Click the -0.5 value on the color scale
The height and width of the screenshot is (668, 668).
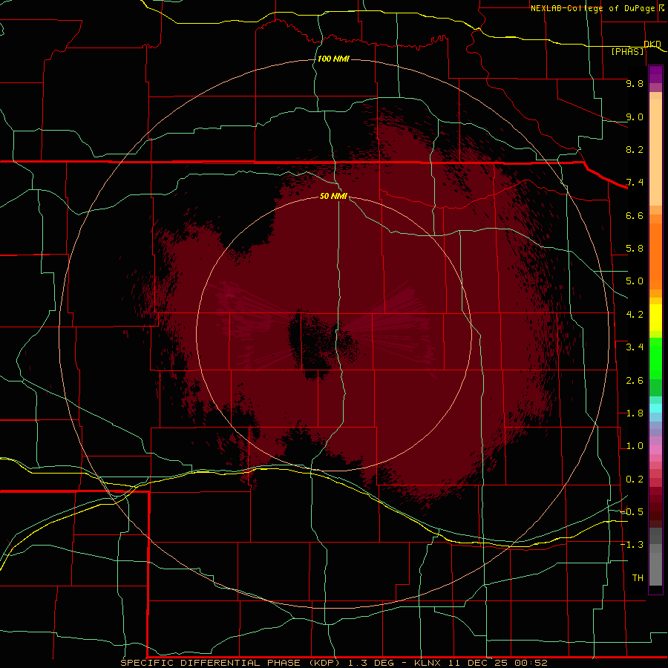pyautogui.click(x=632, y=512)
